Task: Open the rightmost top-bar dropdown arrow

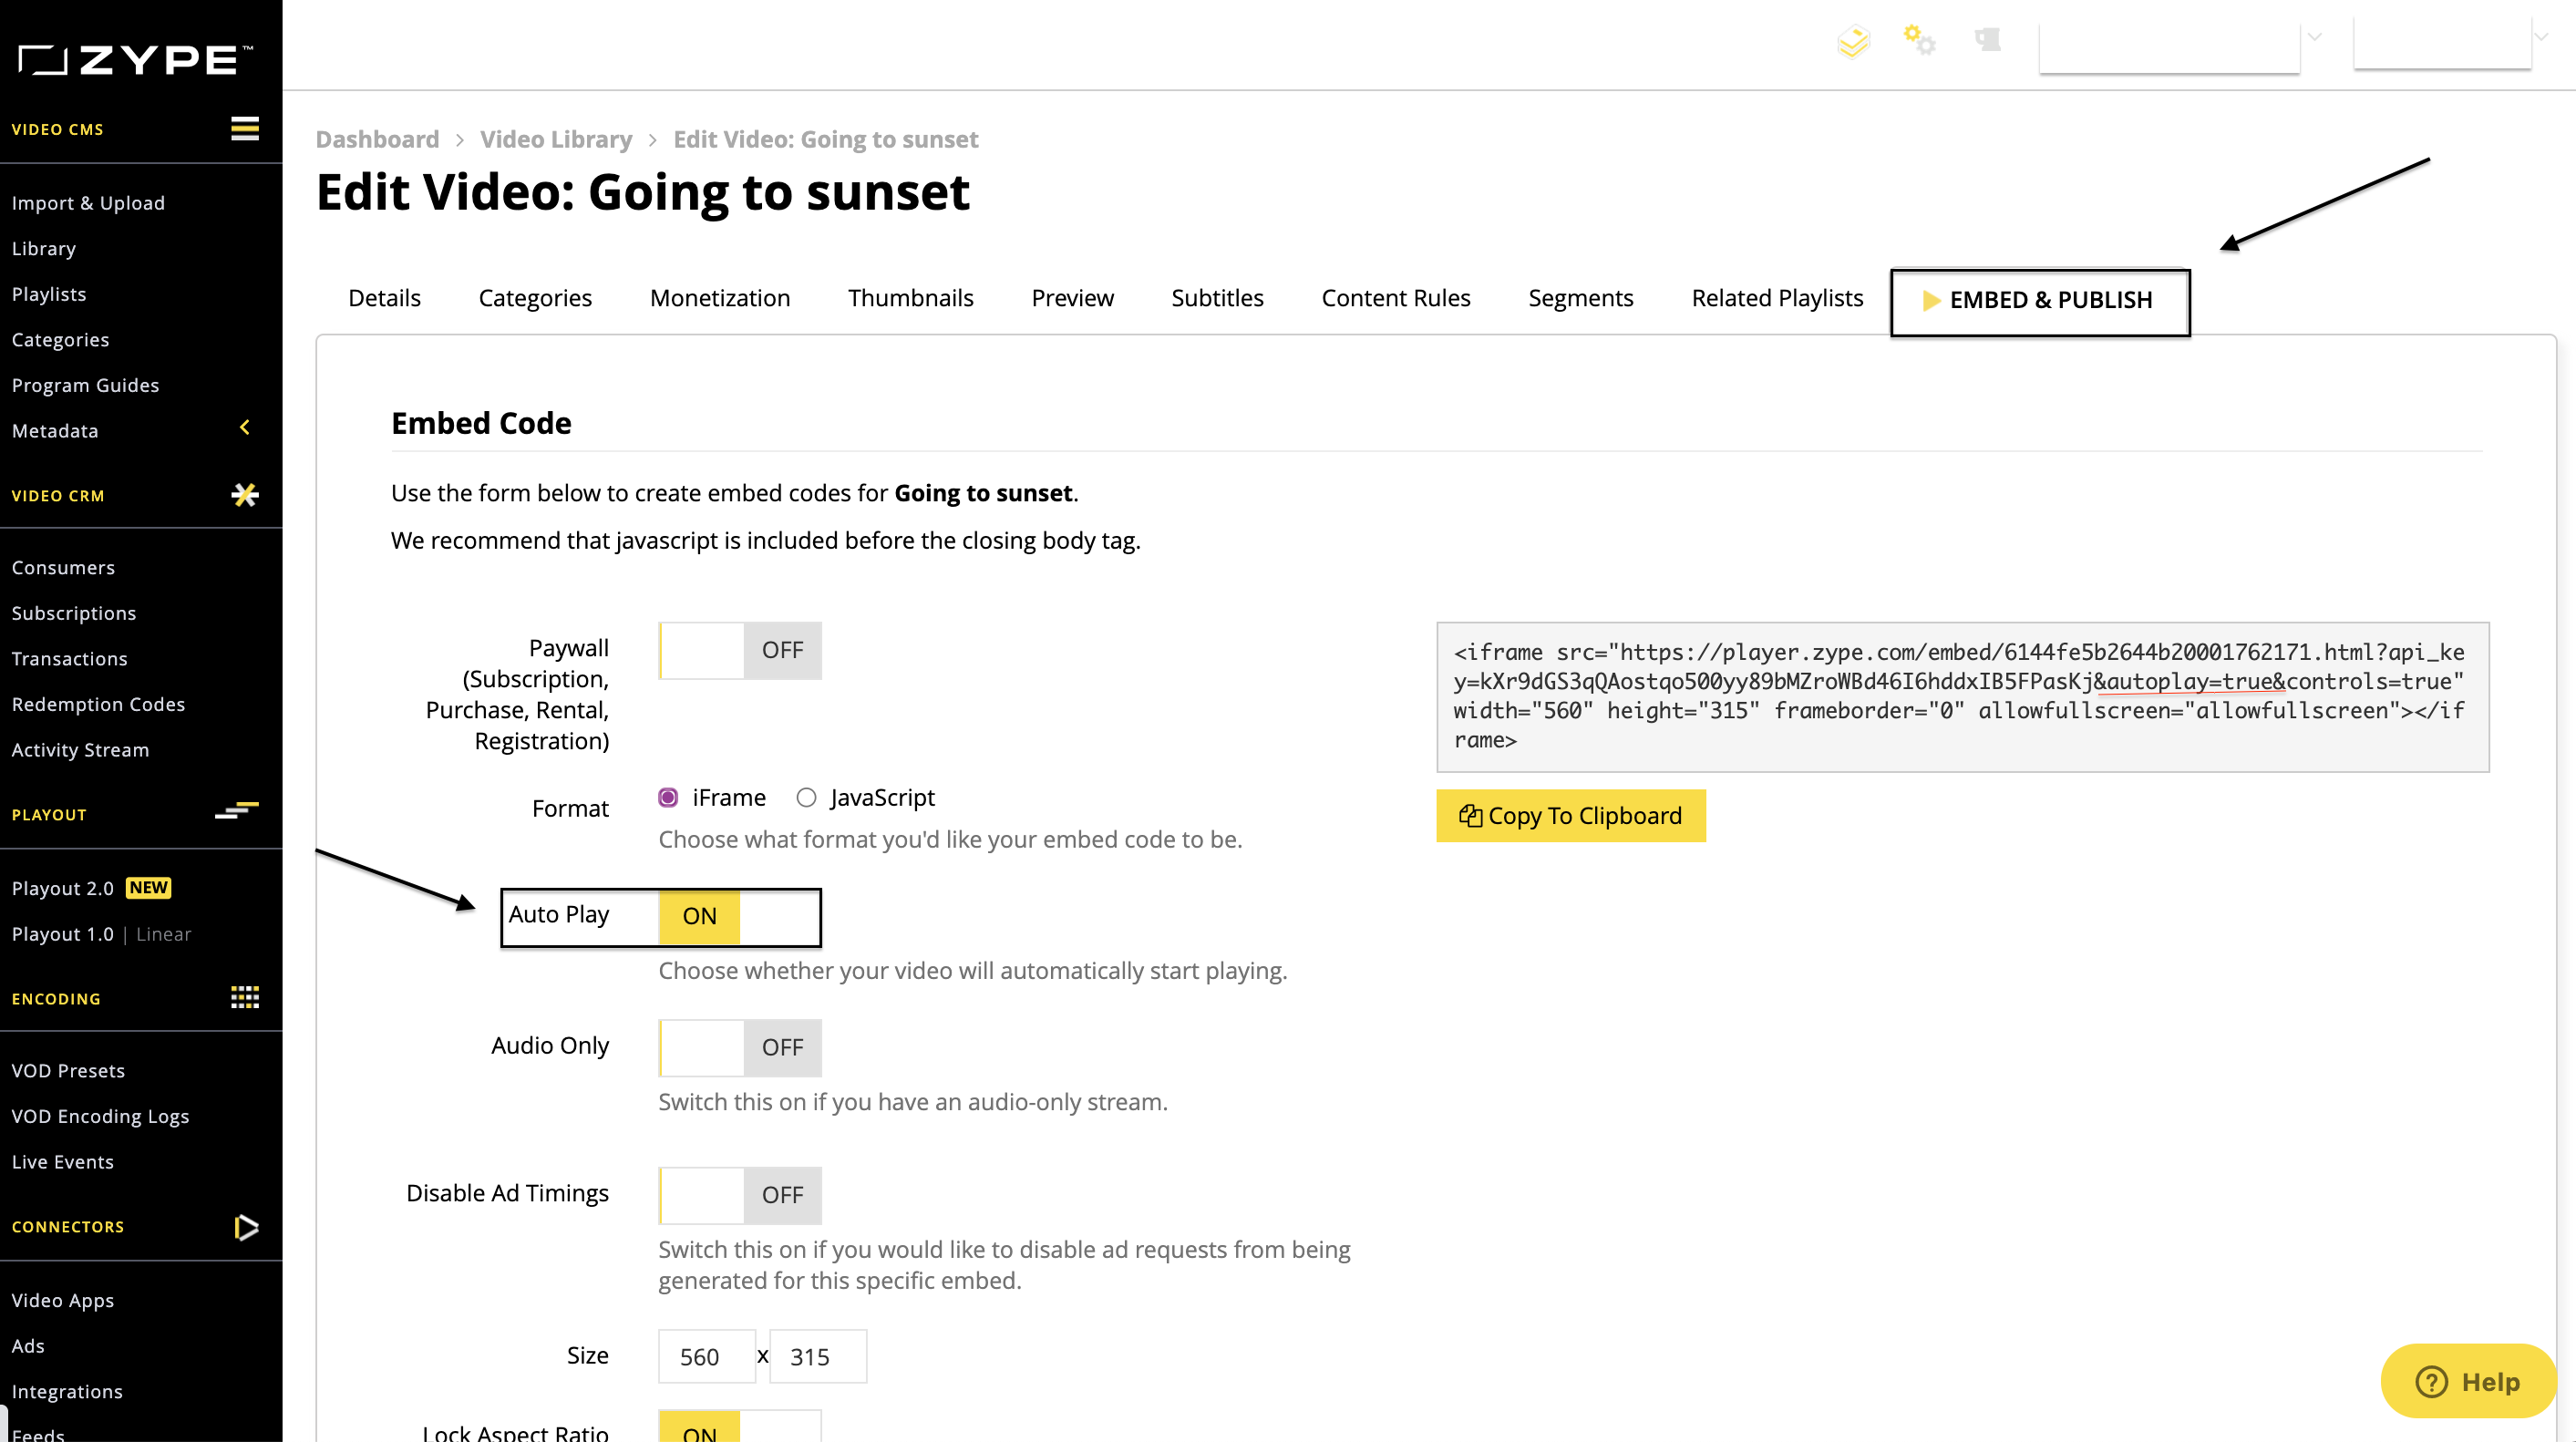Action: pos(2541,37)
